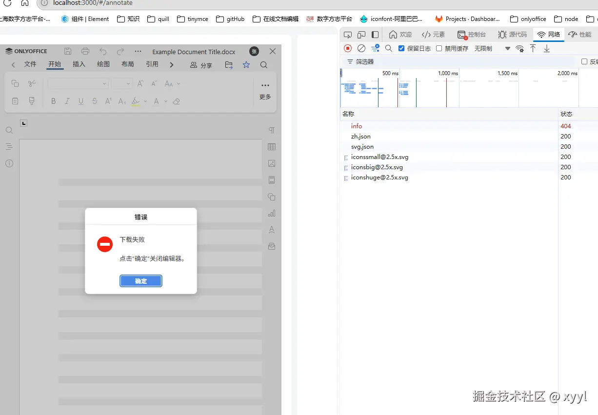This screenshot has height=415, width=598.
Task: Open the Find icon in the left sidebar
Action: [9, 130]
